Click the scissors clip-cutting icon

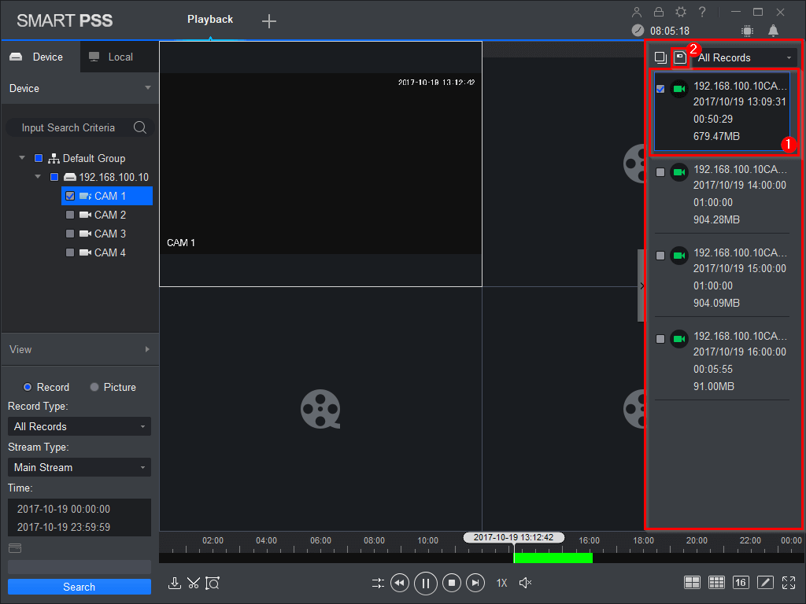[194, 583]
